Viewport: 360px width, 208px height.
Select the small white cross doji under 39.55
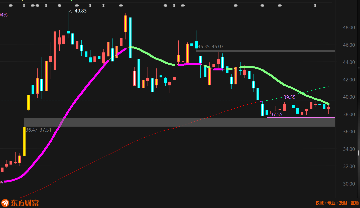coord(289,102)
